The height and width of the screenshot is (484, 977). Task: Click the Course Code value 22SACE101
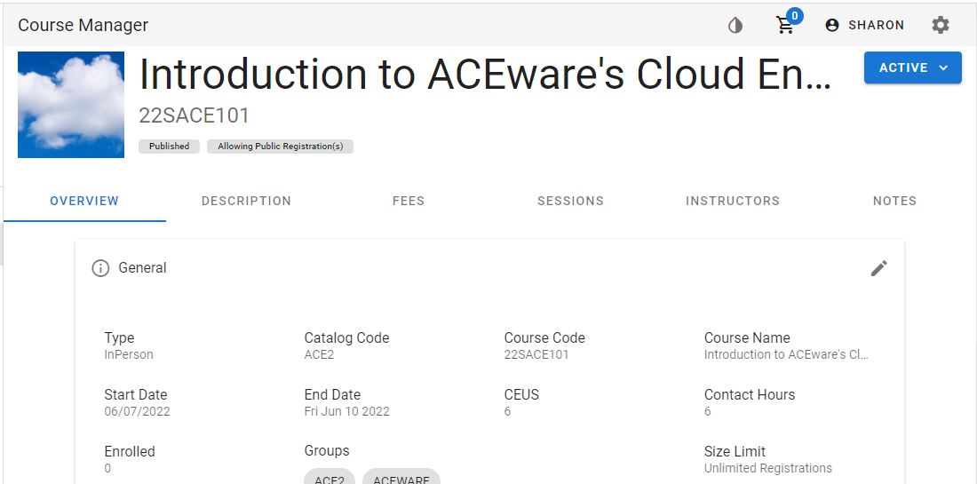536,354
